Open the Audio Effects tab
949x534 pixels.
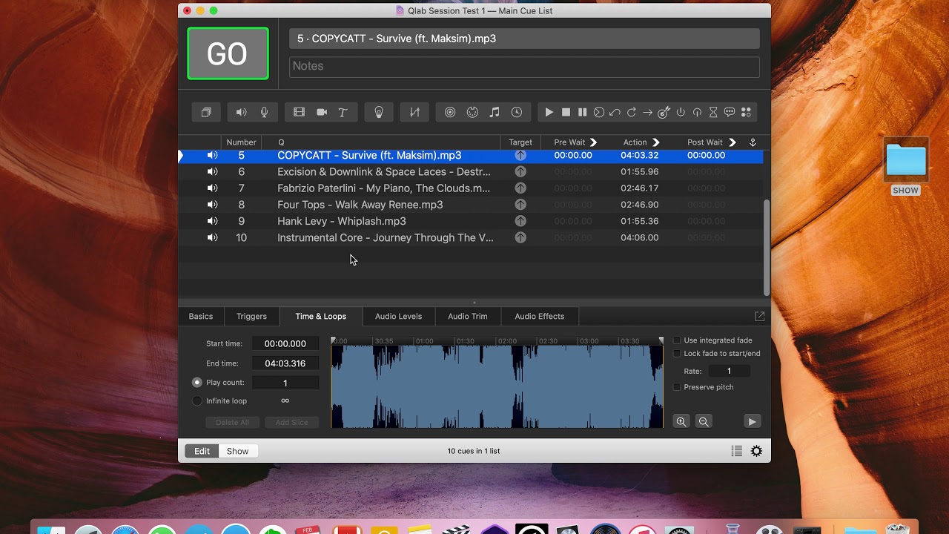click(540, 316)
